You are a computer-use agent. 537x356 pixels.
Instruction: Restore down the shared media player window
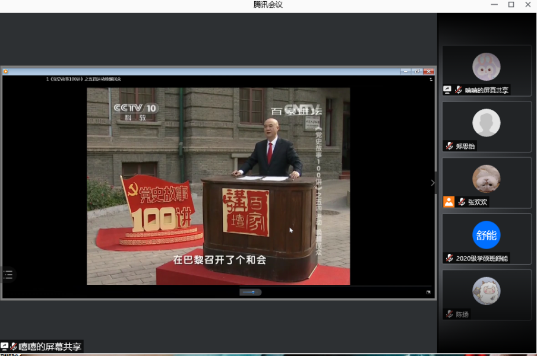(x=417, y=71)
